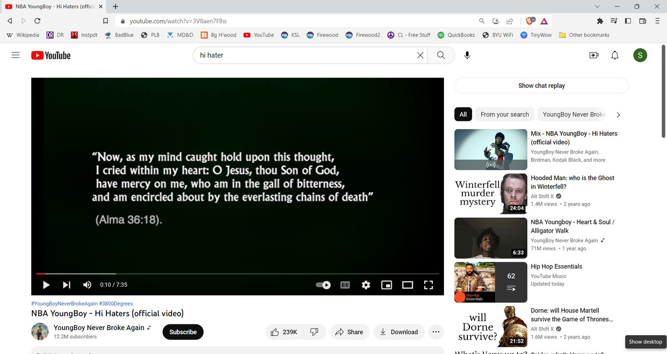
Task: Open BadBlue bookmark
Action: tap(119, 35)
